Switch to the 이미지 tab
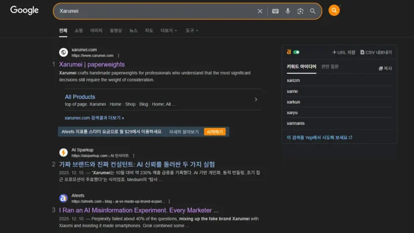Screen dimensions: 414x233 [96, 31]
